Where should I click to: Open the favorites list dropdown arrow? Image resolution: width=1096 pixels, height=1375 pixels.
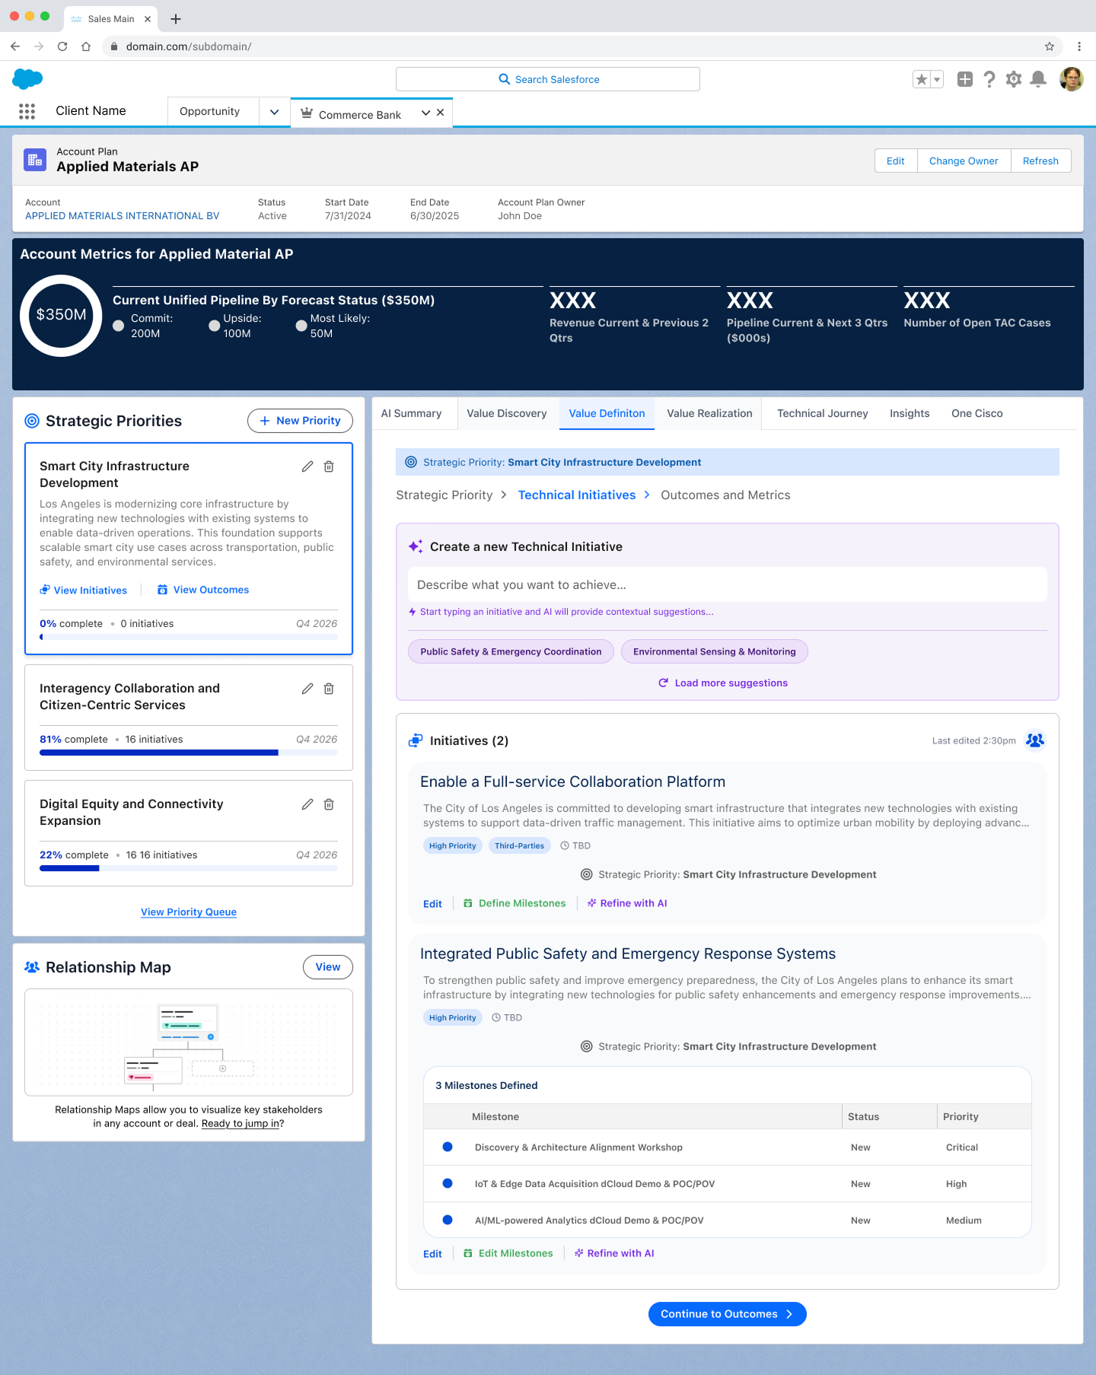937,79
